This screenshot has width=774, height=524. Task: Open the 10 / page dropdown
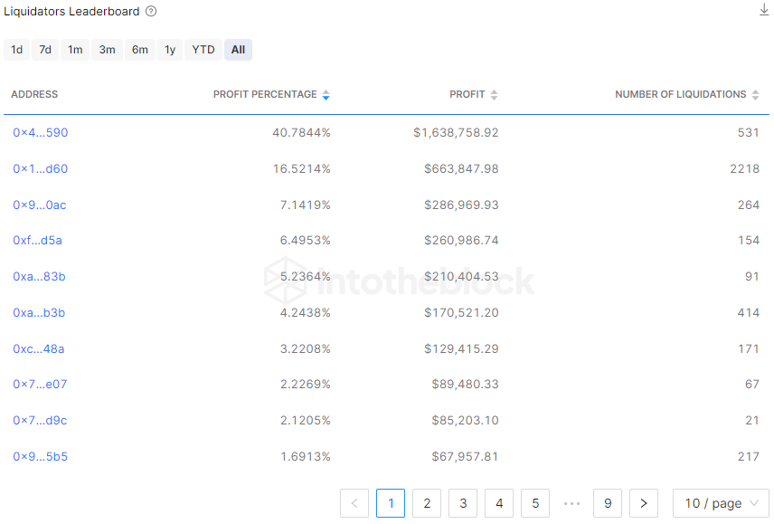[721, 503]
